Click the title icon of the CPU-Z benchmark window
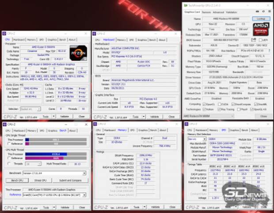Screen dimensions: 274x213 pos(5,124)
